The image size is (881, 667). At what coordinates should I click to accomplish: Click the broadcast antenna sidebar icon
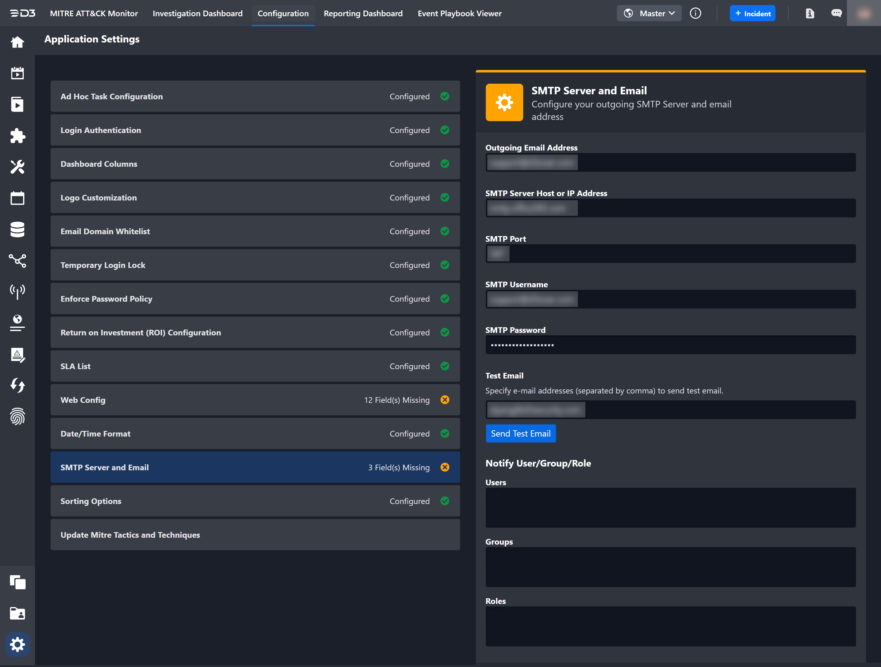pyautogui.click(x=17, y=292)
